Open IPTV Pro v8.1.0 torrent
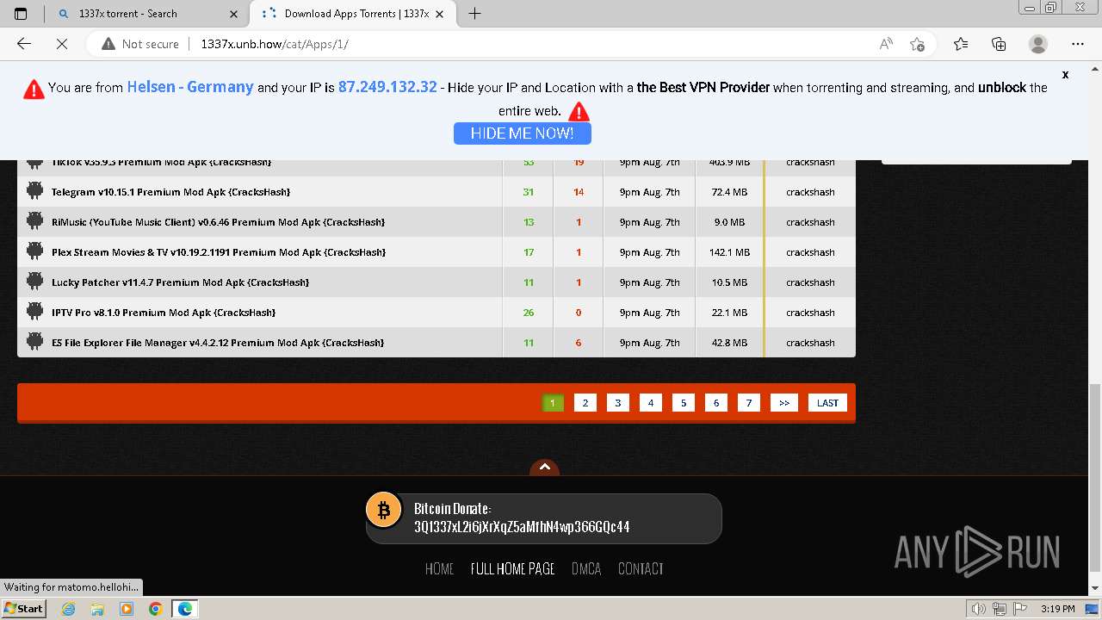Viewport: 1102px width, 620px height. 164,313
